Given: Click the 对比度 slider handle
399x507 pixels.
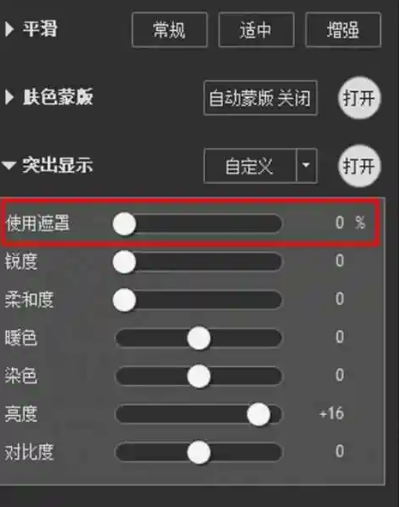Looking at the screenshot, I should point(199,452).
